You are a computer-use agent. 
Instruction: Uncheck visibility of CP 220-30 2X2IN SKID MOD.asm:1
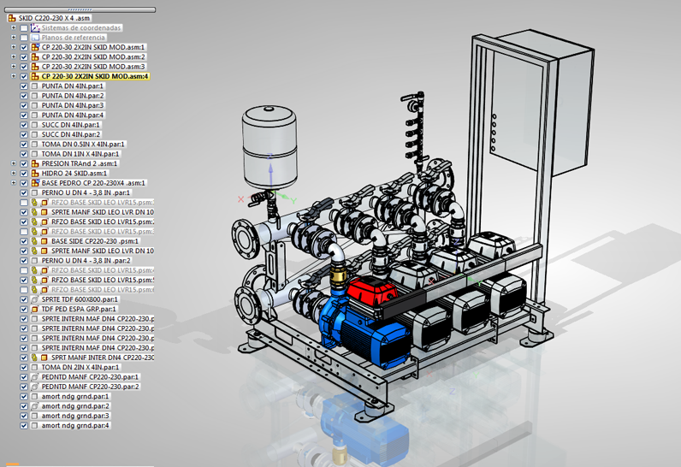tap(24, 47)
